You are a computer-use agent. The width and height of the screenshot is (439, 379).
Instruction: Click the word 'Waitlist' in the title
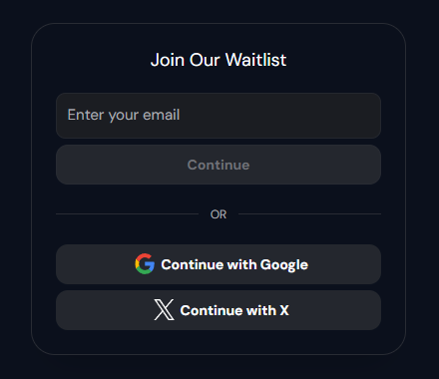(x=255, y=60)
